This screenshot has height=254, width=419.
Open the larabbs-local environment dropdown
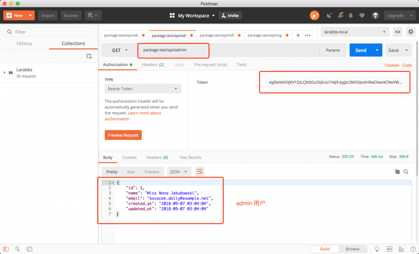point(355,32)
